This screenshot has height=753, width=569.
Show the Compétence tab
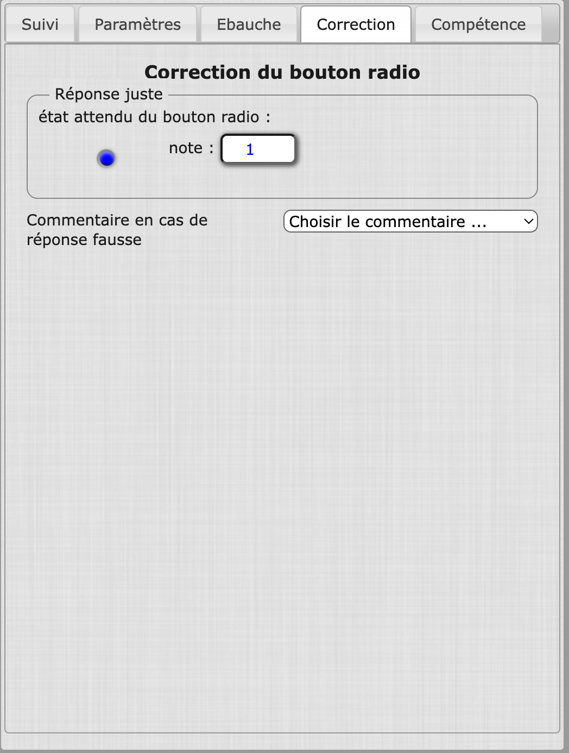pyautogui.click(x=478, y=24)
